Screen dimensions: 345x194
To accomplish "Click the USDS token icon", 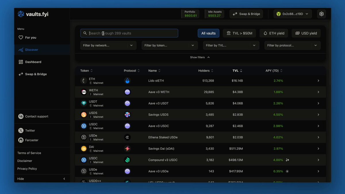I will [x=84, y=115].
